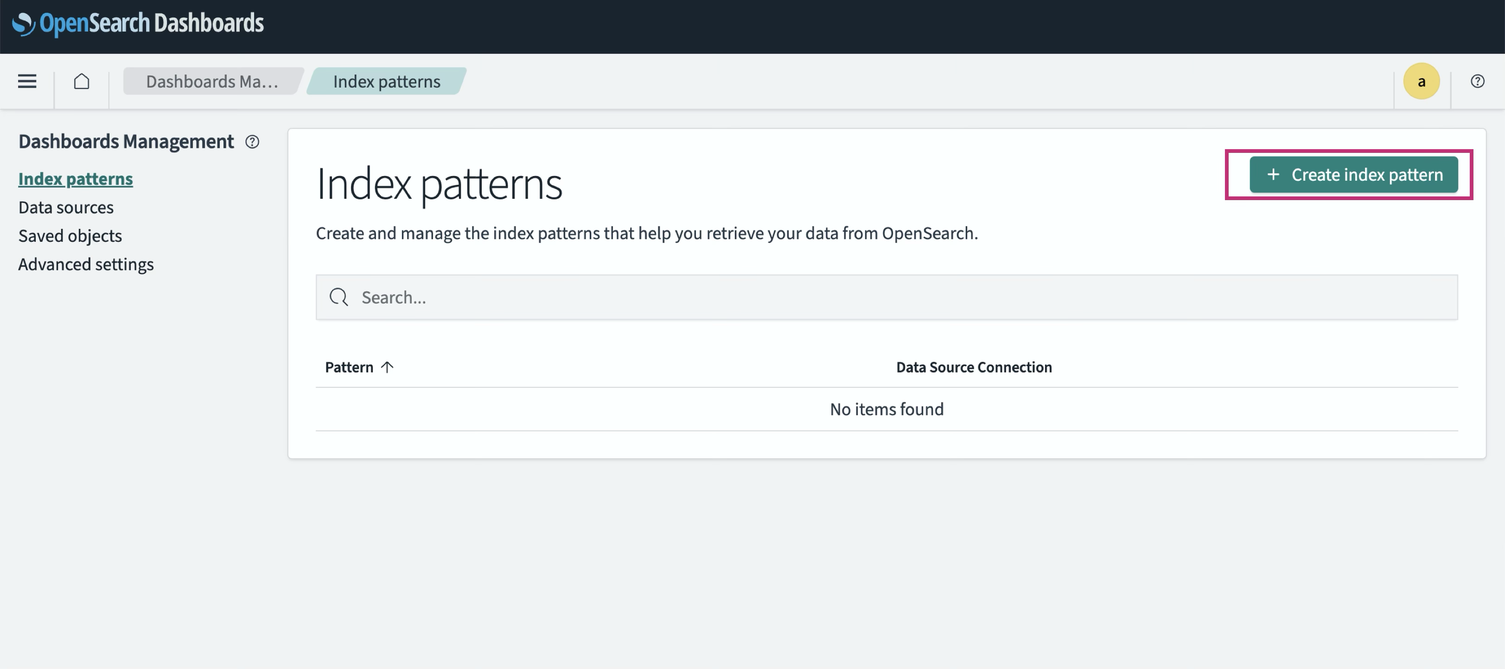This screenshot has width=1505, height=669.
Task: Open the hamburger navigation menu
Action: click(x=27, y=81)
